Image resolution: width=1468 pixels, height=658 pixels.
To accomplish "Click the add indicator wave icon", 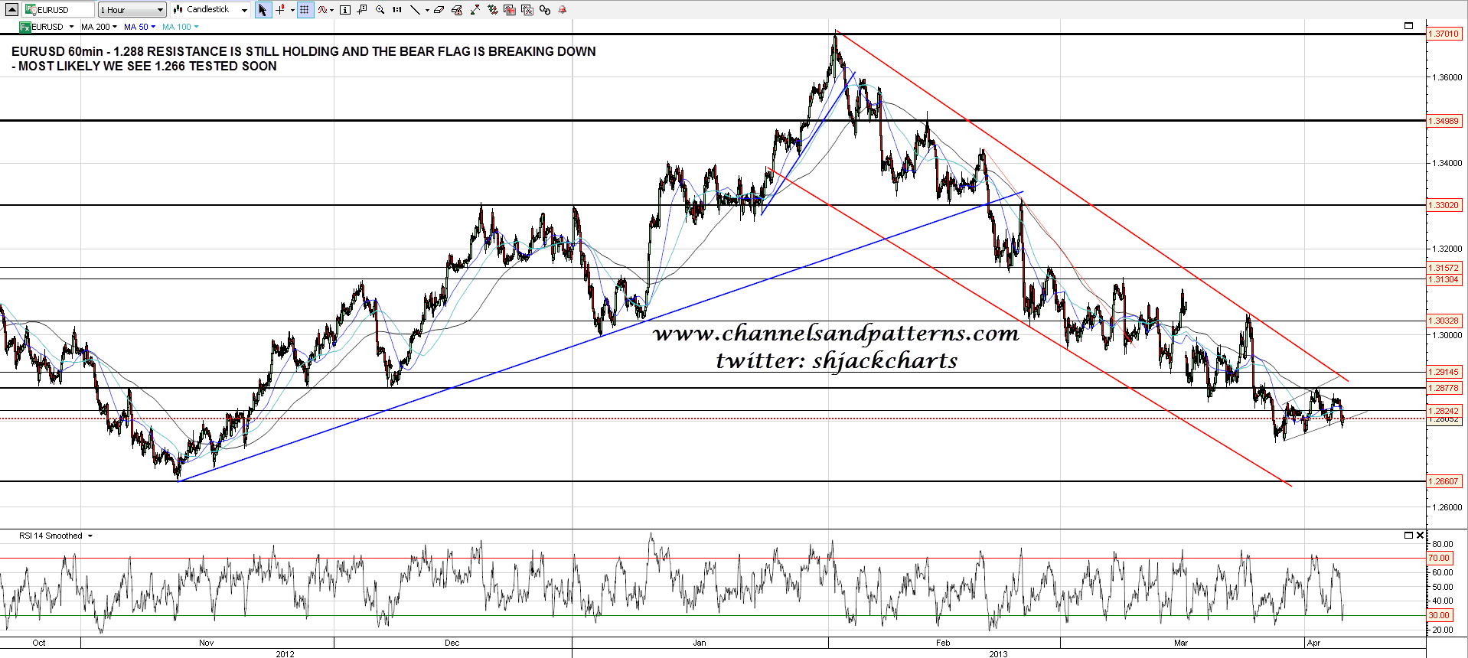I will coord(323,10).
